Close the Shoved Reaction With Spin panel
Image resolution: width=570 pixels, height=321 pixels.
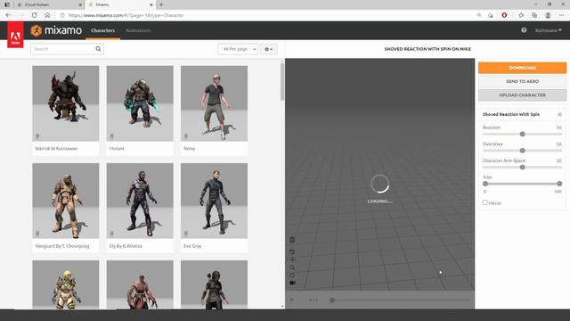(x=559, y=115)
